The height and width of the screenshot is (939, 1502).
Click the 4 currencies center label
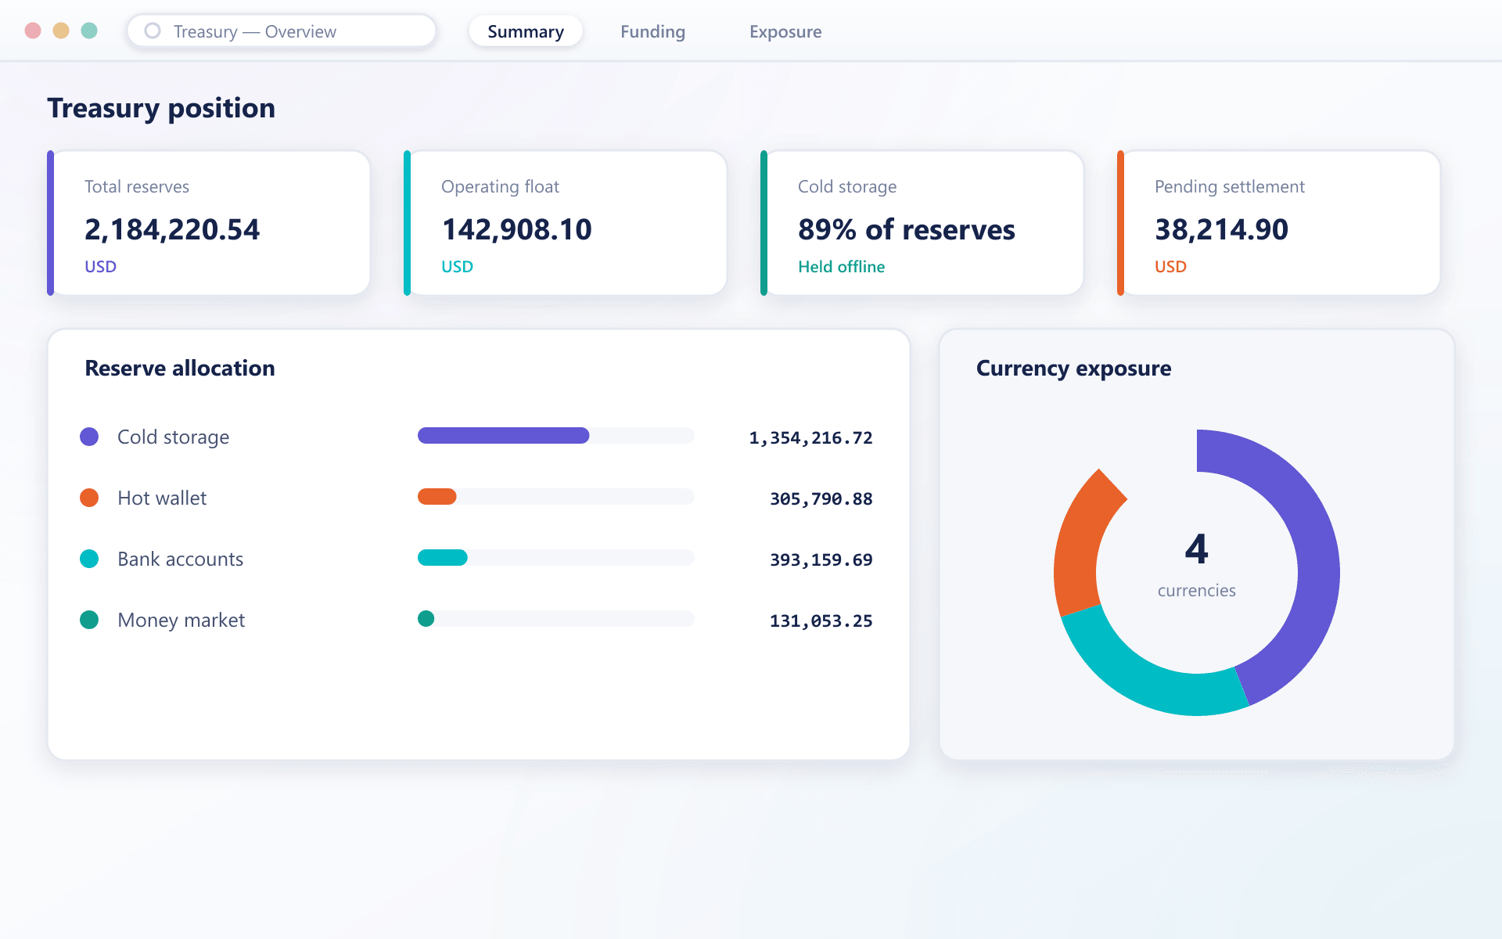tap(1196, 565)
